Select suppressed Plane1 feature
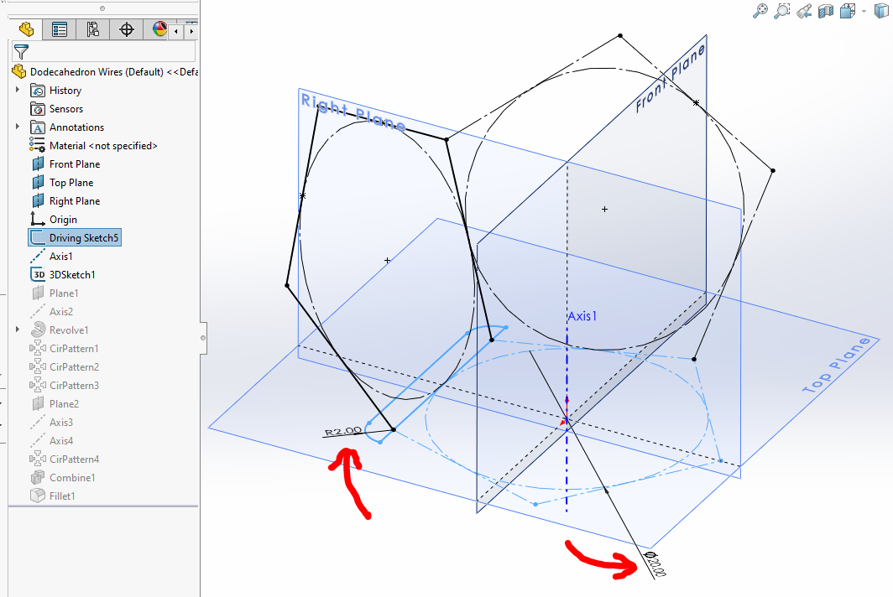This screenshot has width=893, height=597. coord(63,293)
